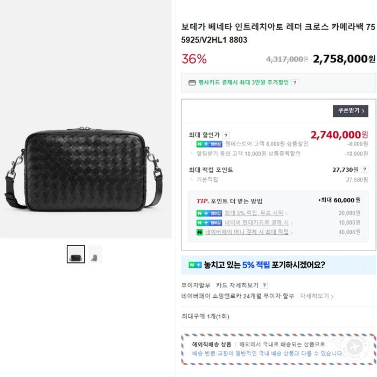
Task: Click the help icon next to 27,730원 points
Action: (365, 170)
